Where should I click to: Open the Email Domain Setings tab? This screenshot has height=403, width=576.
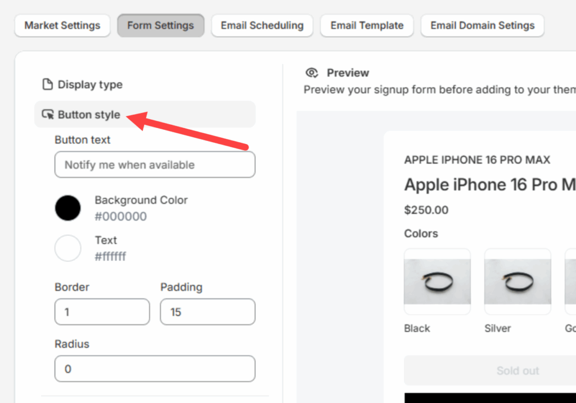pyautogui.click(x=482, y=25)
